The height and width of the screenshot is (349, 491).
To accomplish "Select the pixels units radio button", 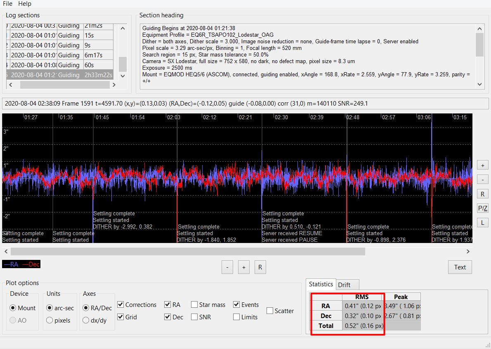I will (x=50, y=320).
